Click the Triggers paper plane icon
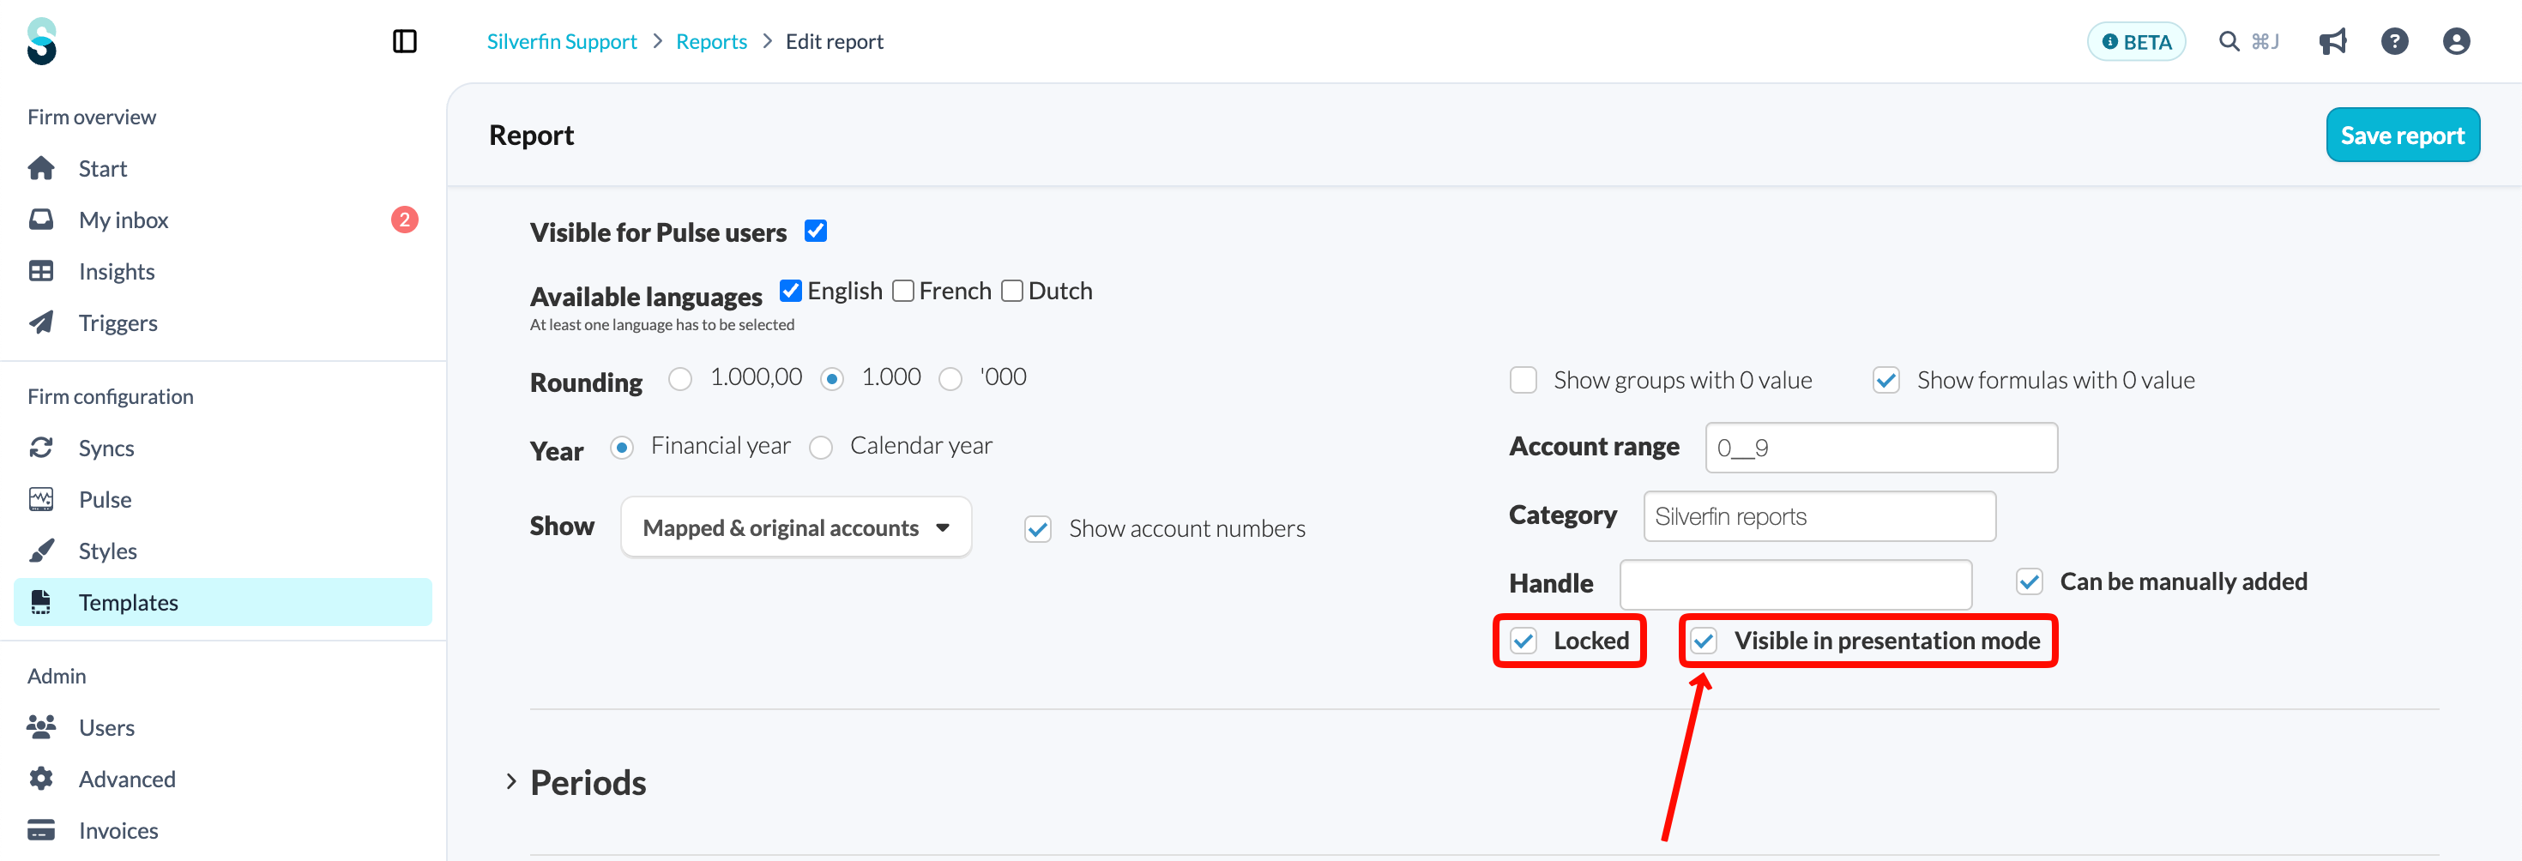 pyautogui.click(x=41, y=322)
